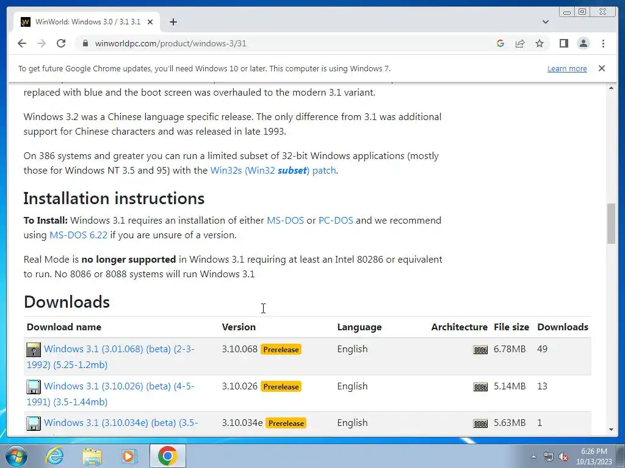Click the Prerelease badge beside 3.10.026
Viewport: 625px width, 468px height.
[281, 386]
